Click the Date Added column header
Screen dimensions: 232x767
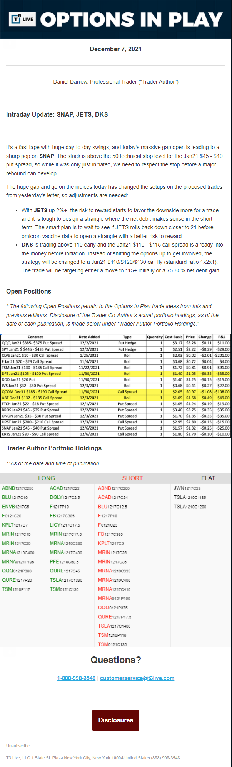[89, 337]
